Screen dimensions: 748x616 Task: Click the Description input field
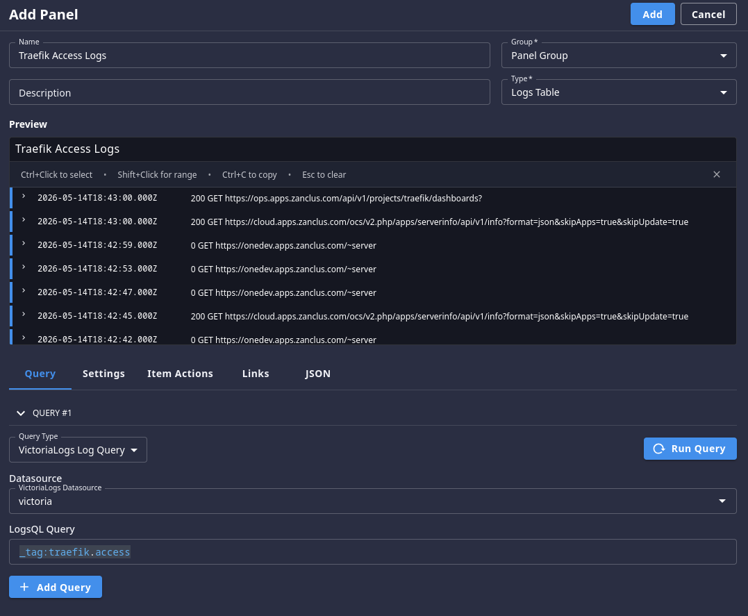tap(249, 92)
